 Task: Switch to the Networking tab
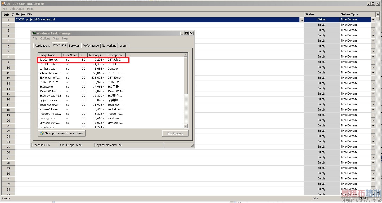(109, 46)
